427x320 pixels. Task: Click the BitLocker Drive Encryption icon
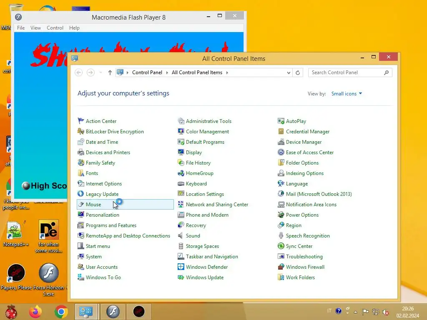click(x=80, y=131)
